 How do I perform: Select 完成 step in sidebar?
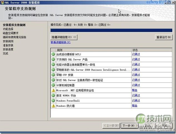pos(6,53)
